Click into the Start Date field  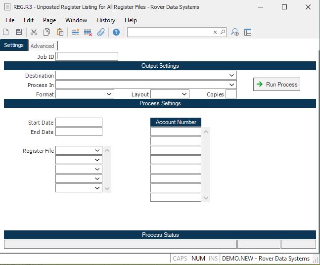(79, 122)
